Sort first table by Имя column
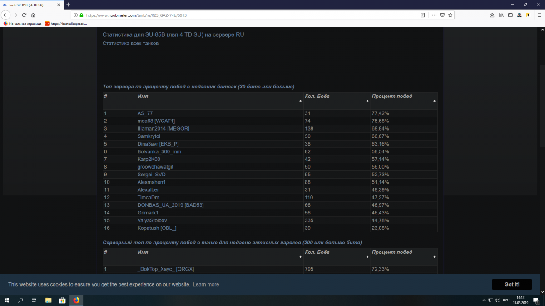The width and height of the screenshot is (545, 306). 219,101
